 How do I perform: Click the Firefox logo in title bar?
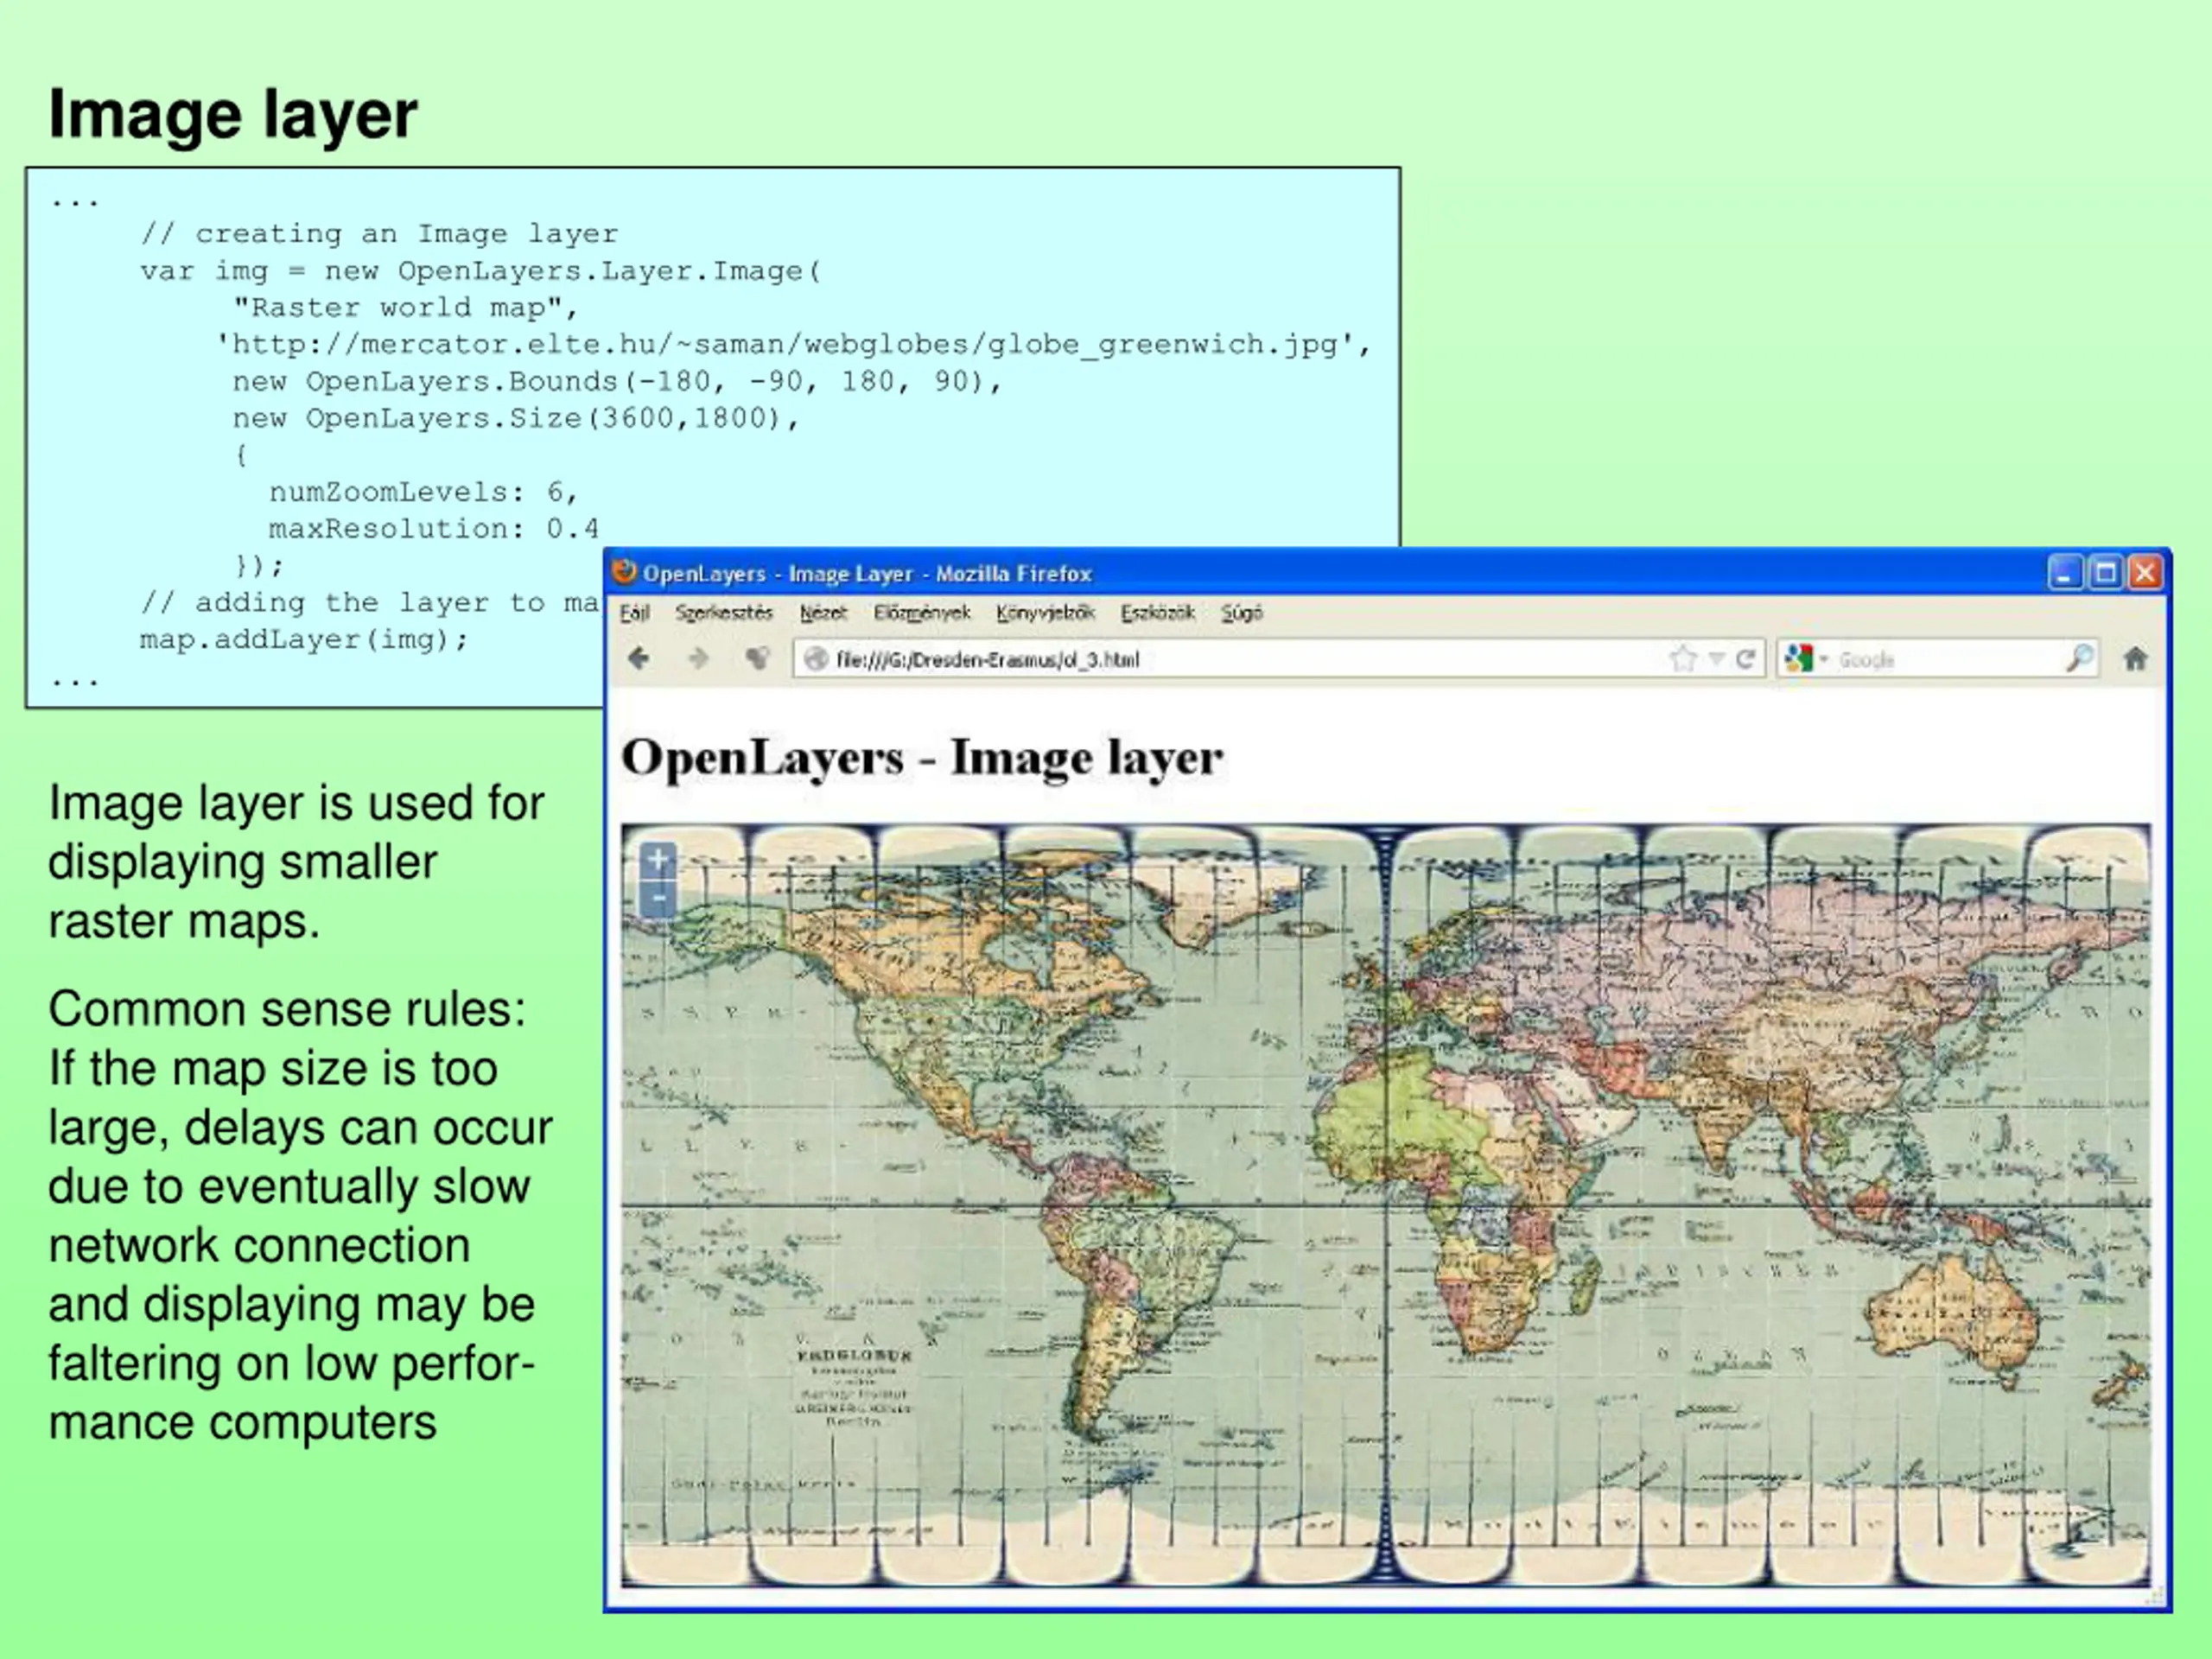(625, 572)
